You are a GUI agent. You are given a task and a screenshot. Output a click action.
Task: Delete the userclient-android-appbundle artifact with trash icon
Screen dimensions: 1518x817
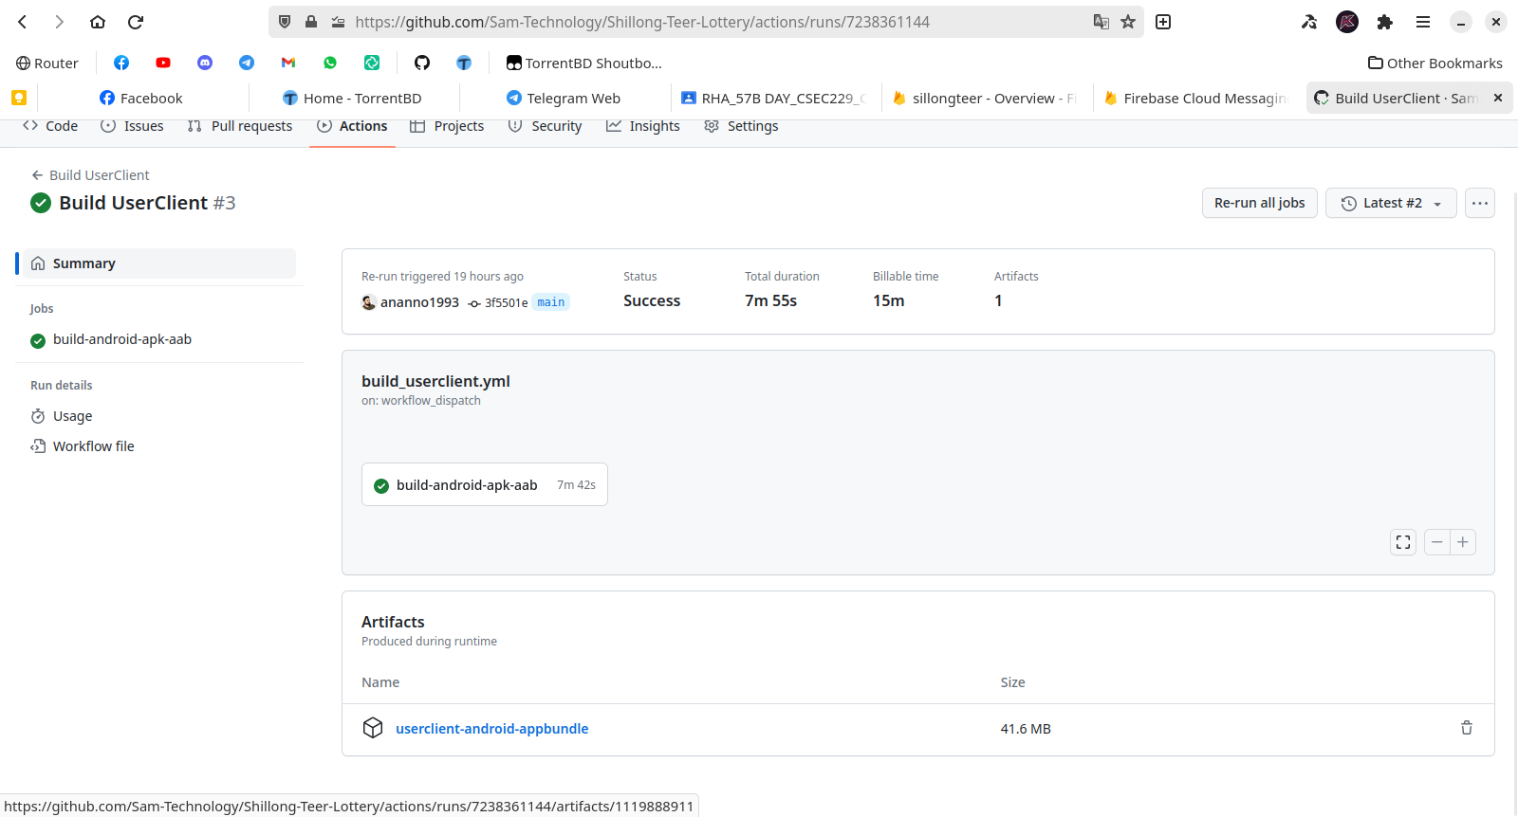pos(1466,728)
